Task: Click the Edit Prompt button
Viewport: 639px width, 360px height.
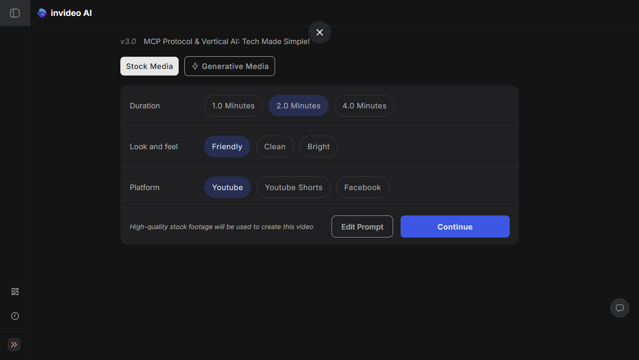Action: [x=362, y=227]
